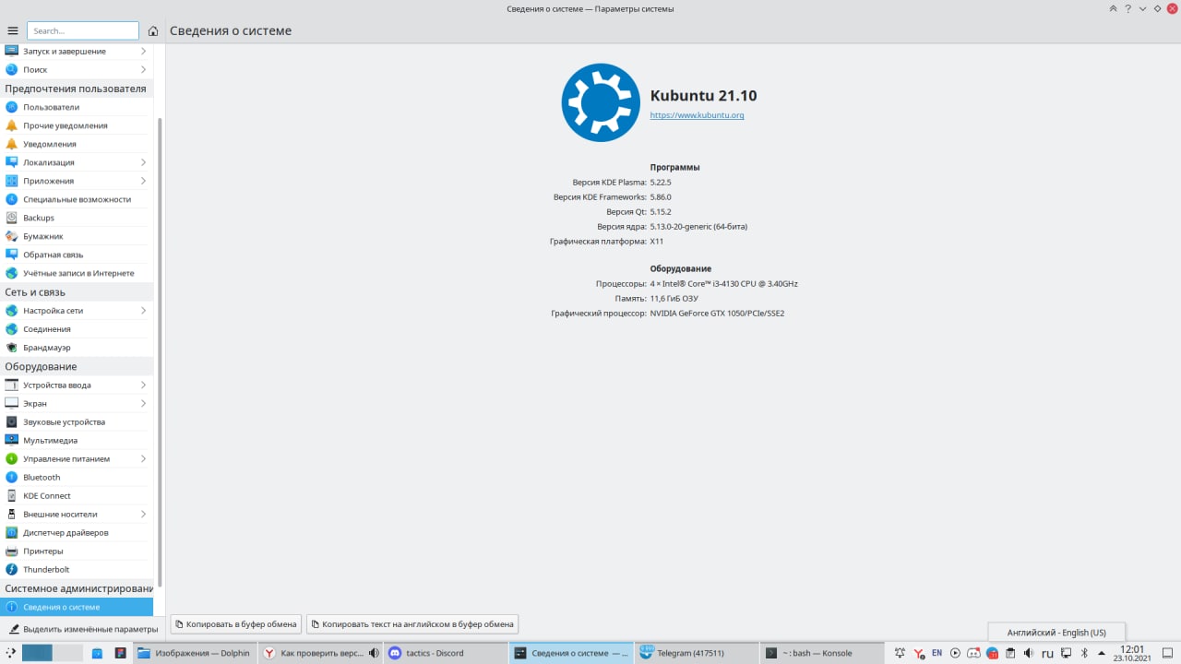Open the application launcher in taskbar
Screen dimensions: 1181x664
[9, 653]
